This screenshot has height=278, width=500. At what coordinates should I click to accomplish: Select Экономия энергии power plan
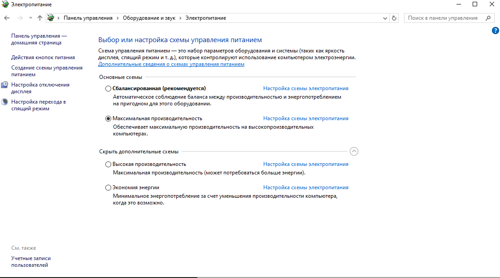[x=109, y=188]
